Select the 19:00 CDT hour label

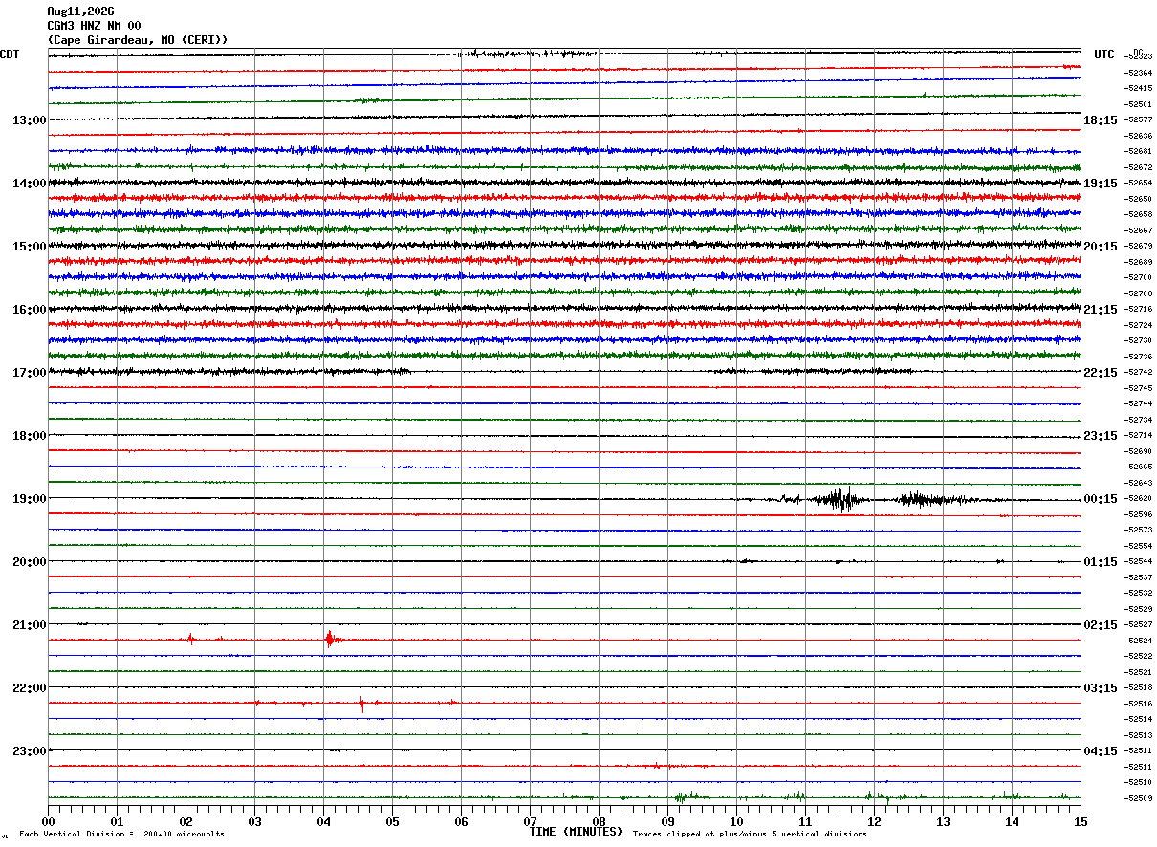pyautogui.click(x=29, y=499)
